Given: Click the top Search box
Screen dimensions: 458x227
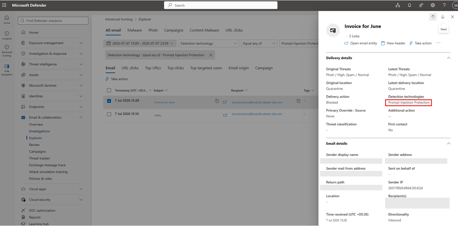Looking at the screenshot, I should pyautogui.click(x=221, y=5).
